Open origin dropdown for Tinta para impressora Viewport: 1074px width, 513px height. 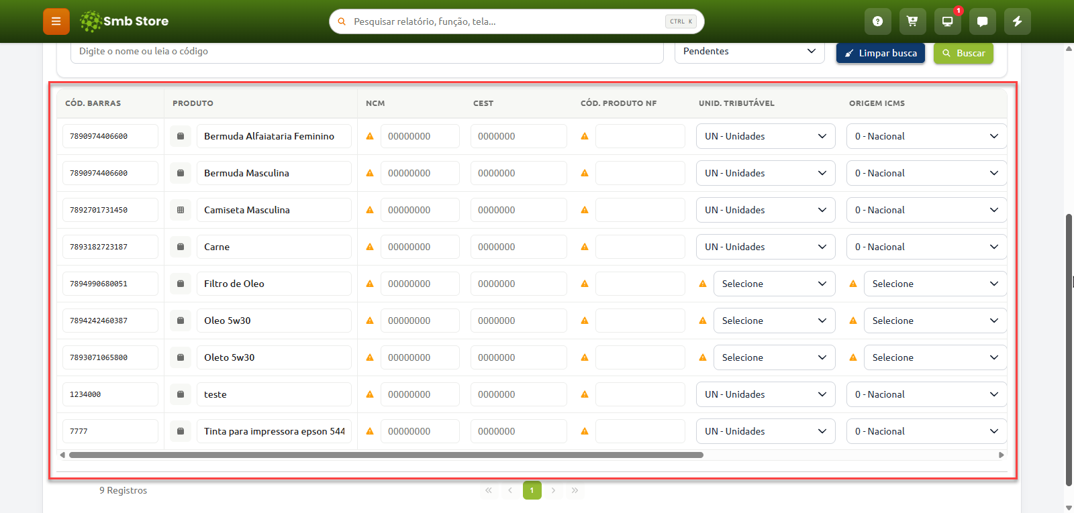(x=926, y=431)
